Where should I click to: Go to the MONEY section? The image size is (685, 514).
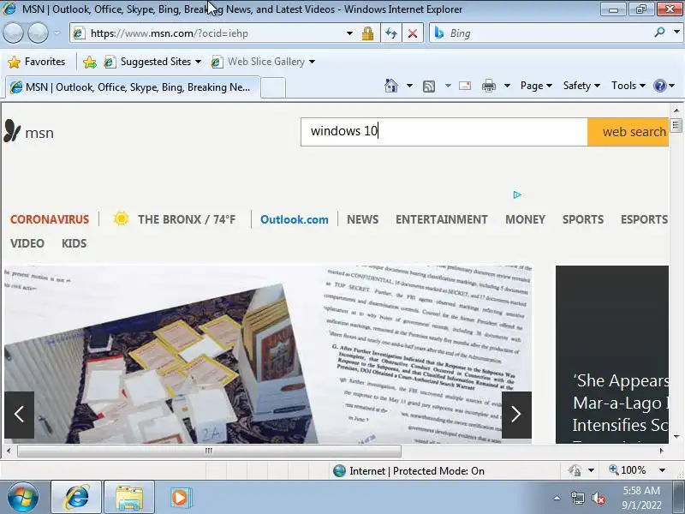click(x=525, y=219)
